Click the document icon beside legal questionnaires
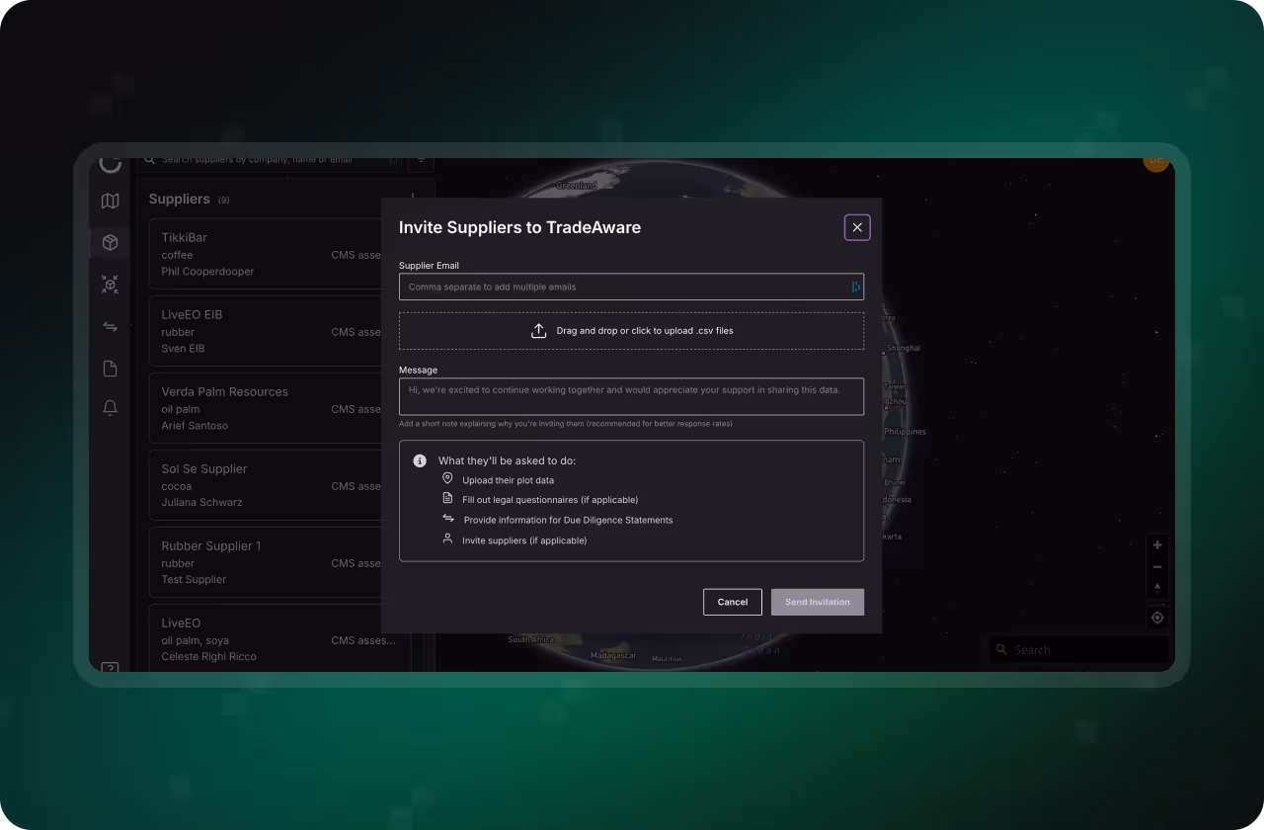This screenshot has height=830, width=1264. point(447,499)
